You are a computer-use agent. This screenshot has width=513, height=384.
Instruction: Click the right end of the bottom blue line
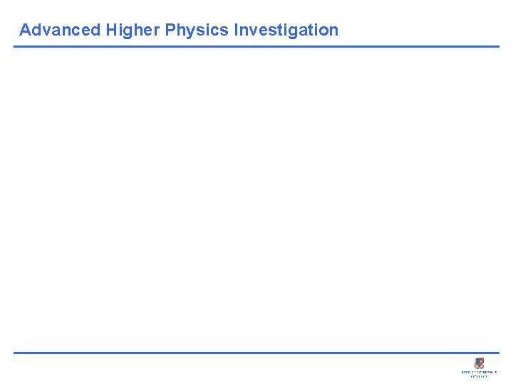497,353
